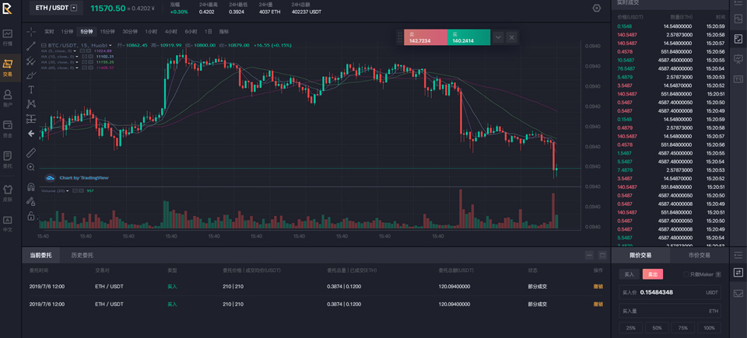Select the trend line drawing tool

coord(31,46)
